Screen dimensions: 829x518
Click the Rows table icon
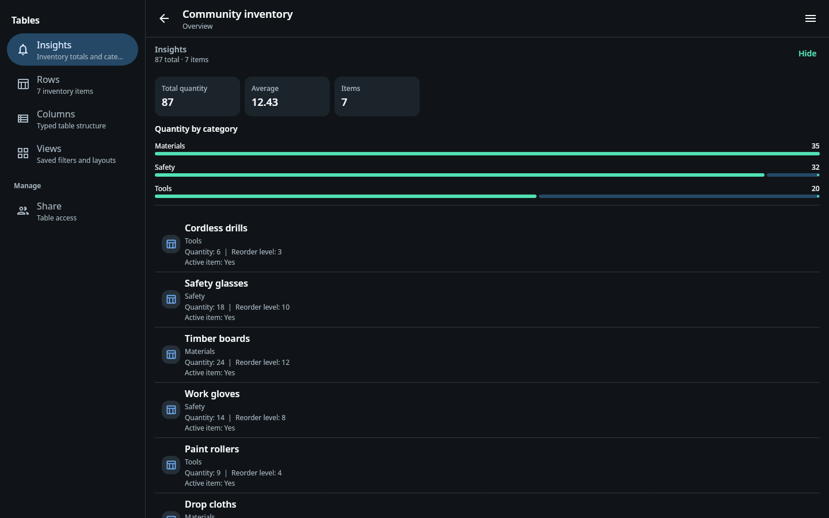point(23,84)
